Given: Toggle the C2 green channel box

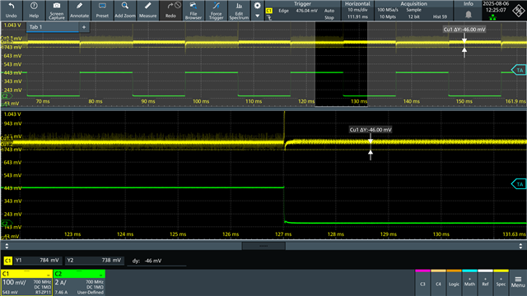Looking at the screenshot, I should tap(79, 282).
